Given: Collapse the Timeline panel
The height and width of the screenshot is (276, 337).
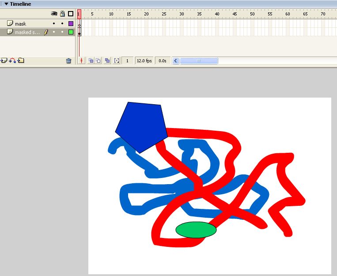Looking at the screenshot, I should click(6, 4).
